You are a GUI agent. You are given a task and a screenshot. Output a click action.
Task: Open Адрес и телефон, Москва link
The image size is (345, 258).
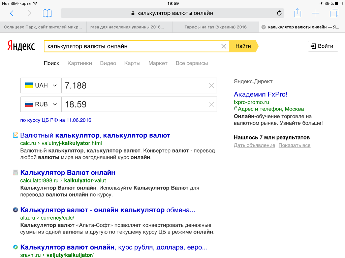pos(271,109)
